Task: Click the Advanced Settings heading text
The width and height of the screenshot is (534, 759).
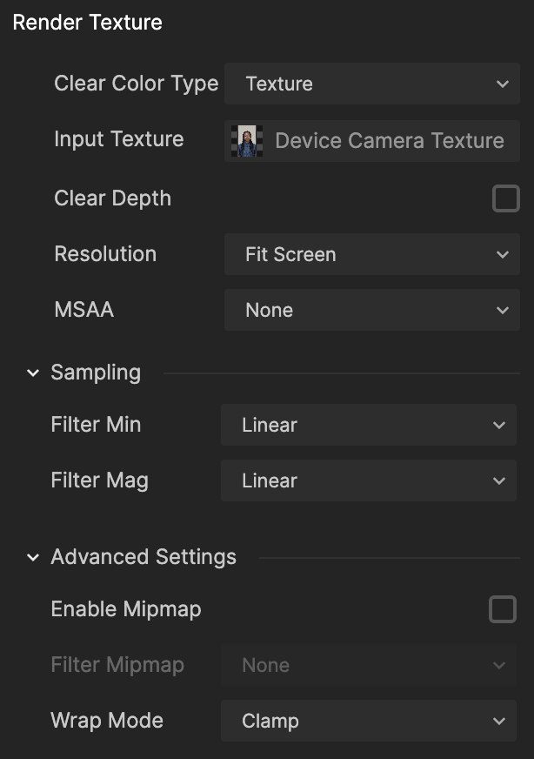Action: [144, 557]
